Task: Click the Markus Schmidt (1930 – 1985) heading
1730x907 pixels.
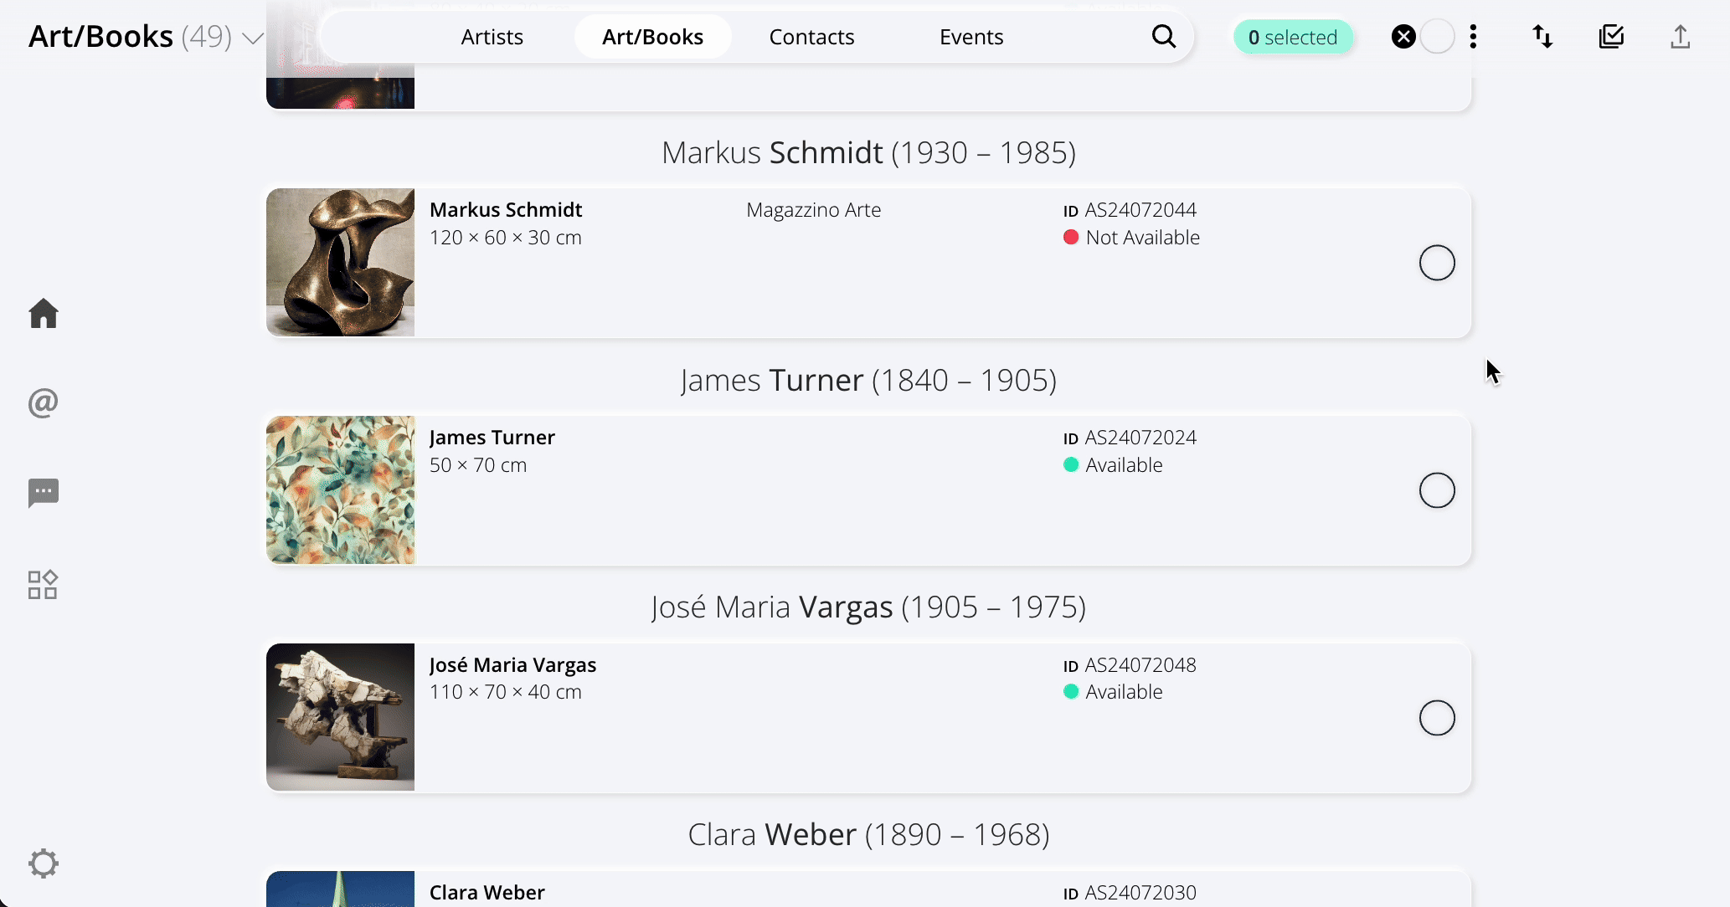Action: (x=868, y=152)
